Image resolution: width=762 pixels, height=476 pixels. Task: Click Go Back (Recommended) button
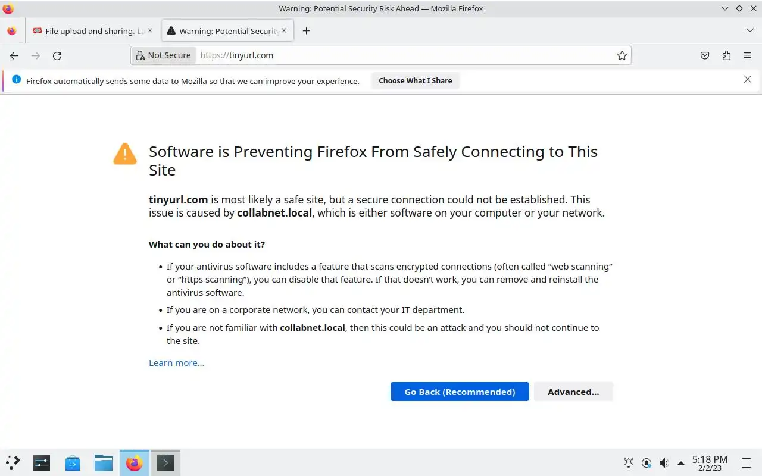pos(460,392)
